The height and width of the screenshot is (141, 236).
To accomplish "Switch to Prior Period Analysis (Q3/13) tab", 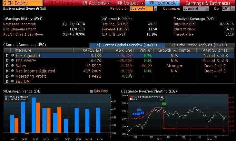I will click(200, 45).
